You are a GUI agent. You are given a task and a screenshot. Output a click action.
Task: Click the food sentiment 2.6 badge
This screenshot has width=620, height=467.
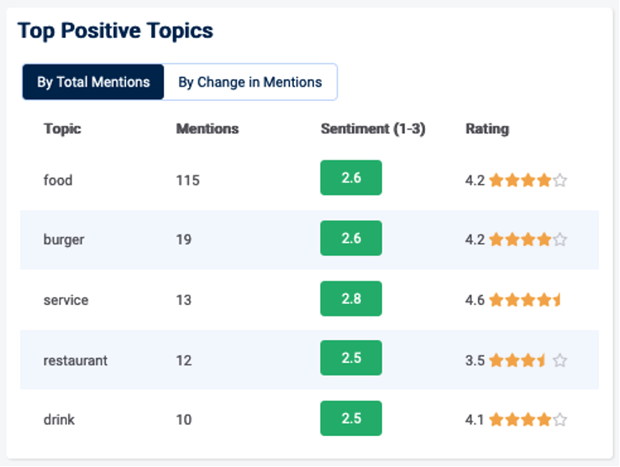tap(350, 178)
